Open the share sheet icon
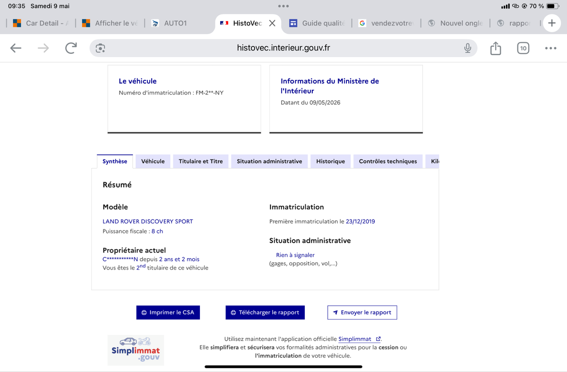Screen dimensions: 567x372 click(x=495, y=48)
